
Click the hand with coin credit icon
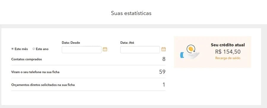pyautogui.click(x=190, y=52)
